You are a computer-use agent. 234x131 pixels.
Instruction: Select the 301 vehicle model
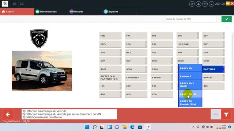coord(162,44)
